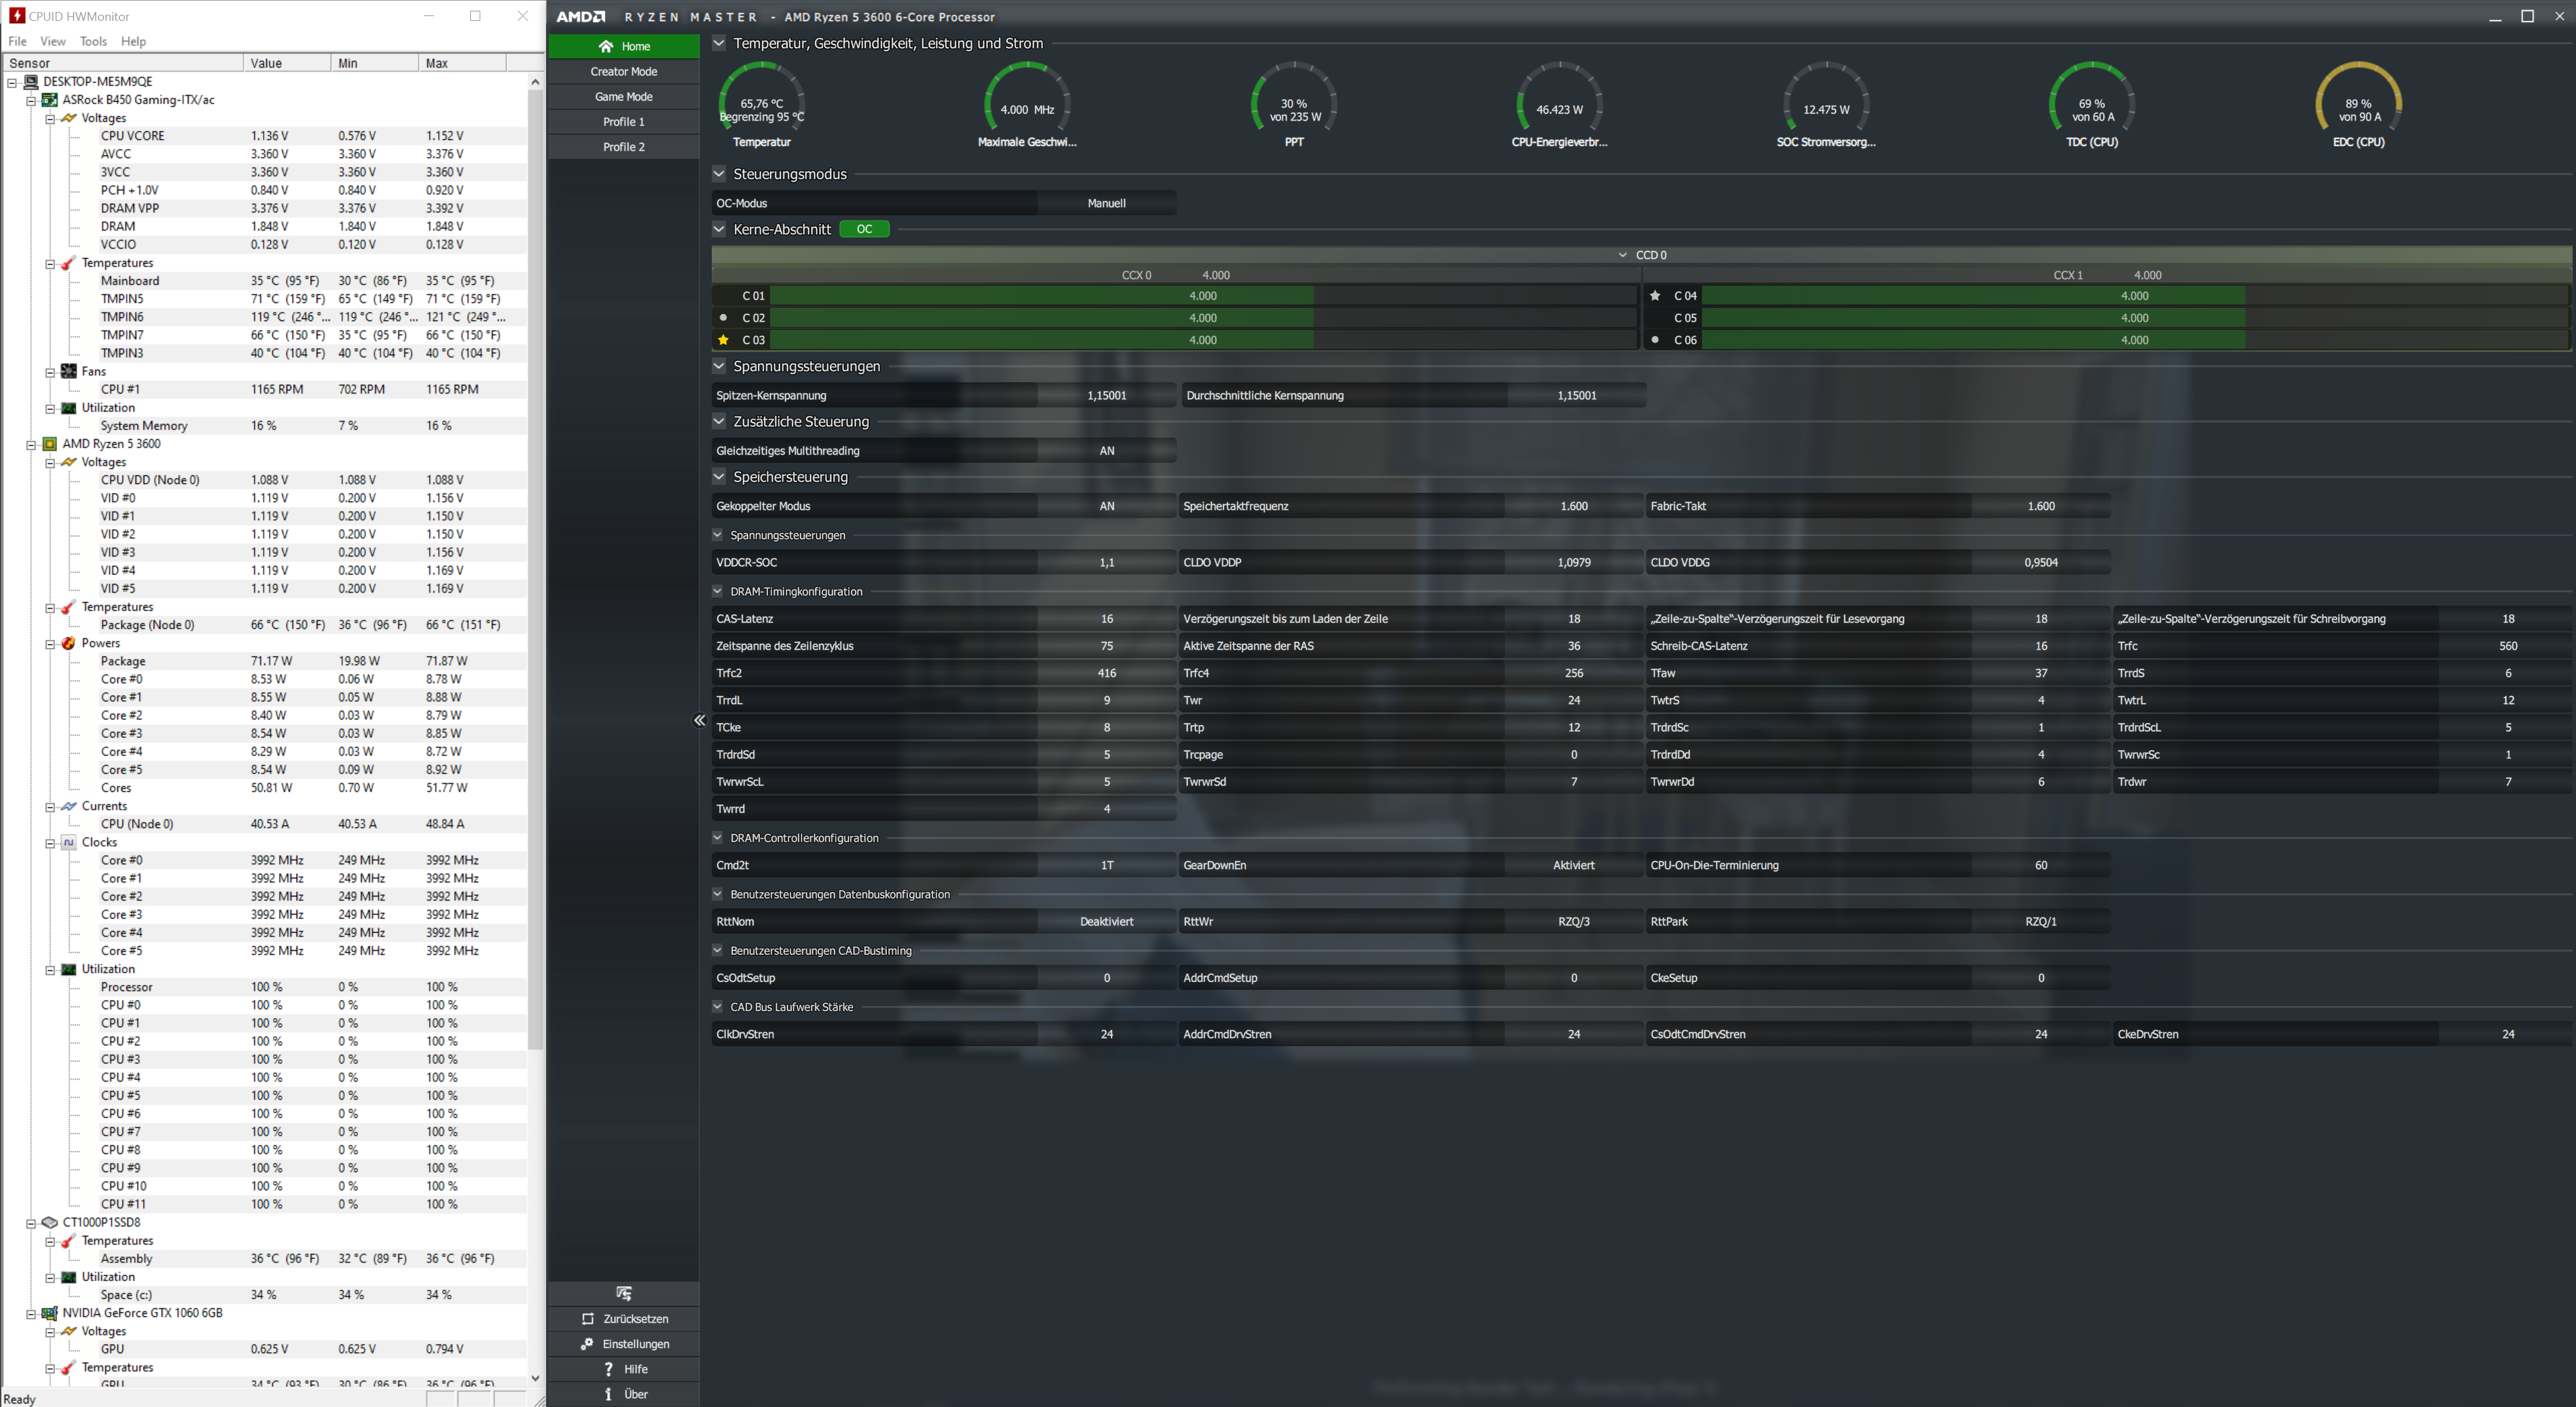2576x1407 pixels.
Task: Click the Profile 2 button
Action: [623, 146]
